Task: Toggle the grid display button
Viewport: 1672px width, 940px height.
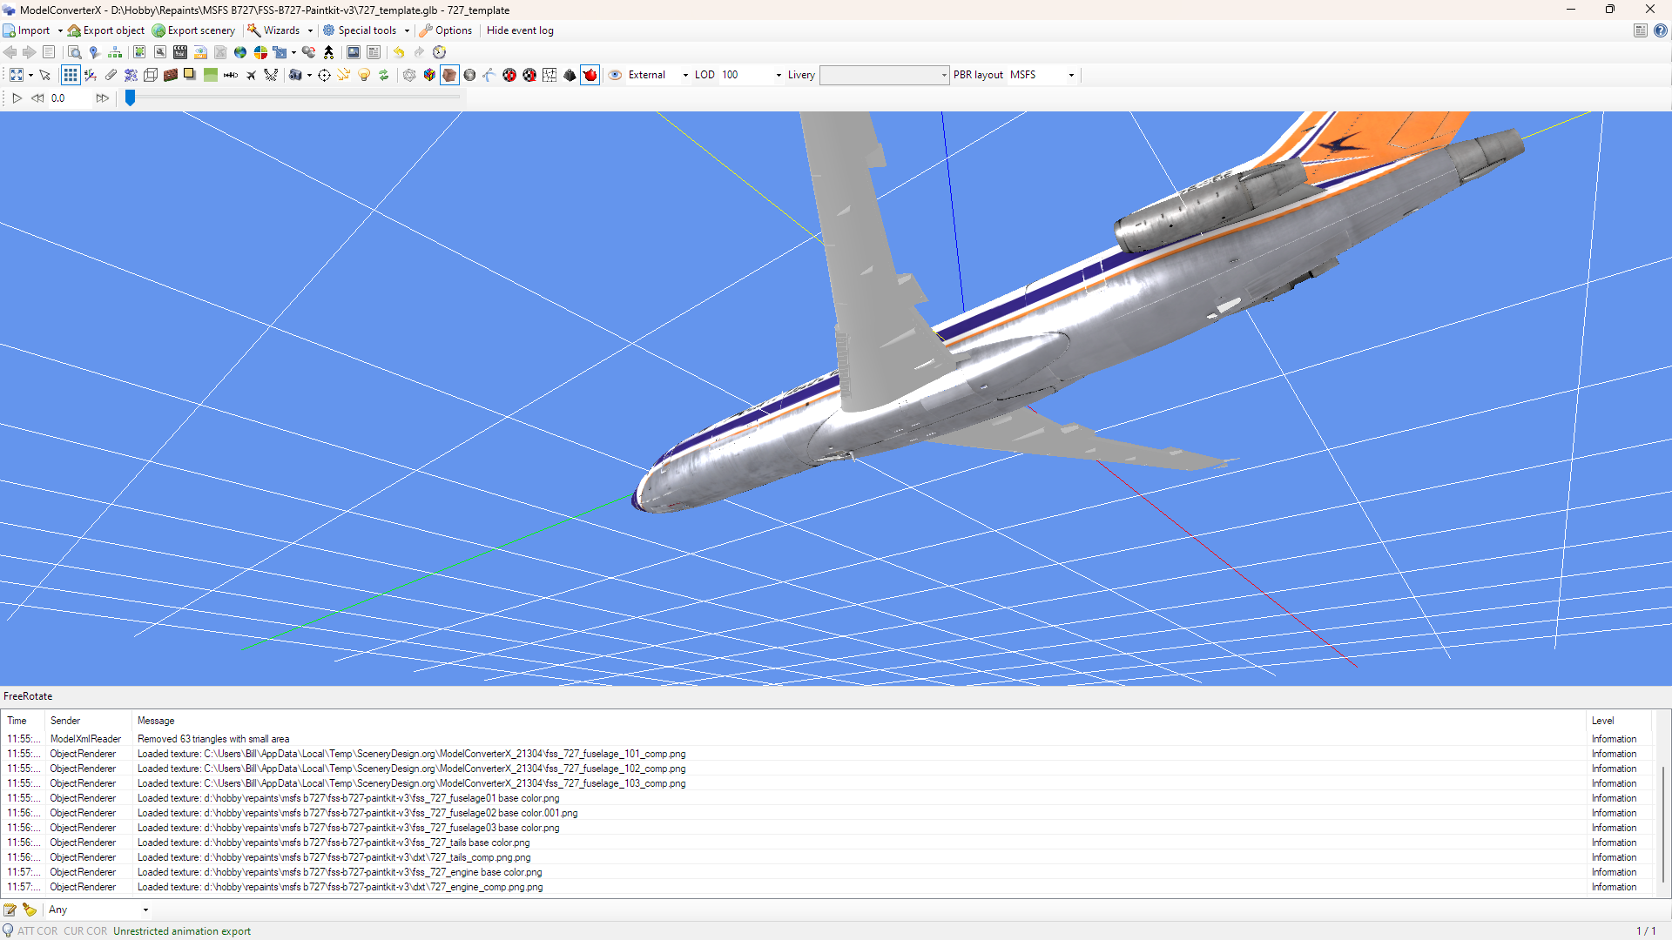Action: click(71, 75)
